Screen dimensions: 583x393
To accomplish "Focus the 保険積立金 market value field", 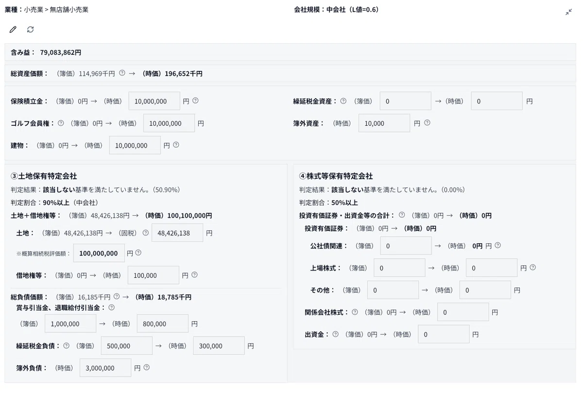I will 154,101.
